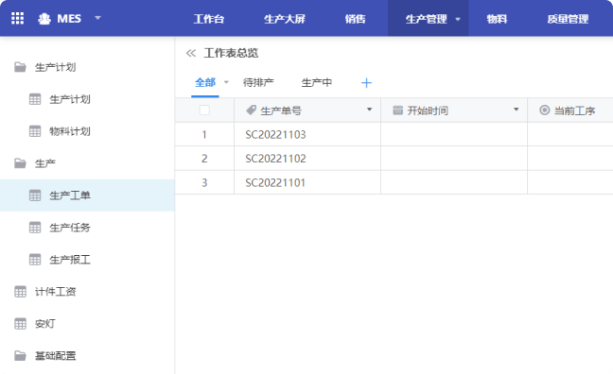Open the 物料计划 worksheet
The image size is (613, 374).
70,131
